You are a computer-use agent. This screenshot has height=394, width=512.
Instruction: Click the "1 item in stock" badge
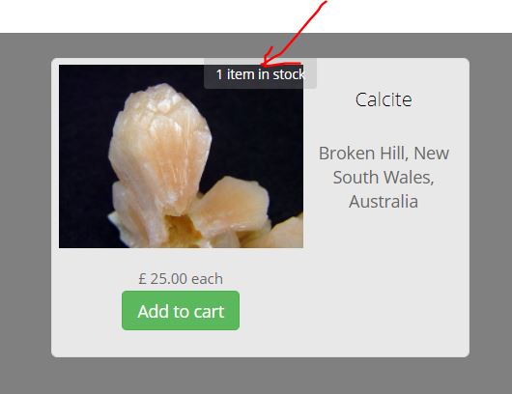click(x=260, y=73)
